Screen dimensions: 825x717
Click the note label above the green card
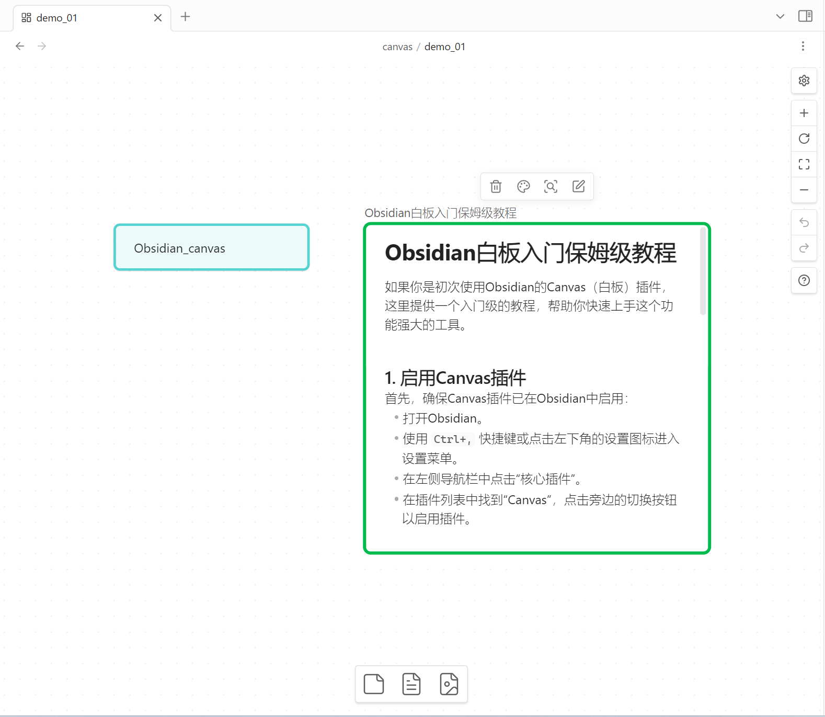pyautogui.click(x=440, y=213)
